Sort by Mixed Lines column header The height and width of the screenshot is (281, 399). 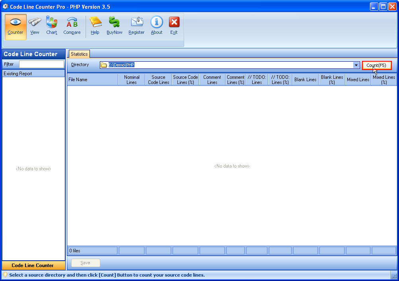click(358, 80)
